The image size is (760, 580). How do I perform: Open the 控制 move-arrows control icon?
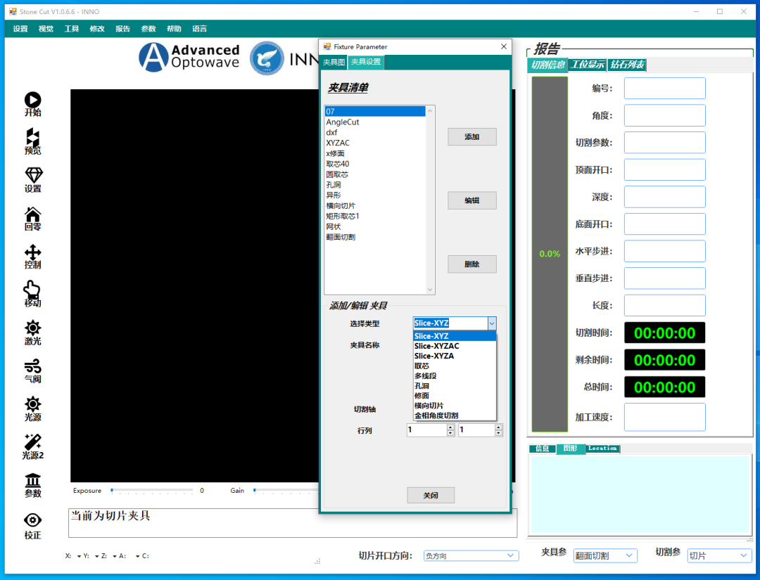pyautogui.click(x=32, y=252)
